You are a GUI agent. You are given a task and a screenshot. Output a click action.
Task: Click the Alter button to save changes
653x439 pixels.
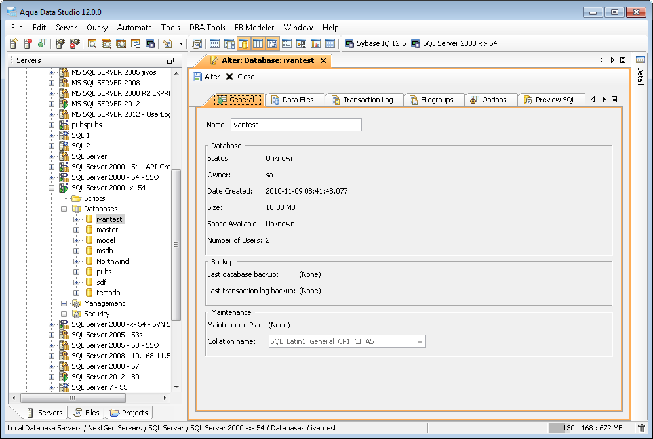[206, 77]
